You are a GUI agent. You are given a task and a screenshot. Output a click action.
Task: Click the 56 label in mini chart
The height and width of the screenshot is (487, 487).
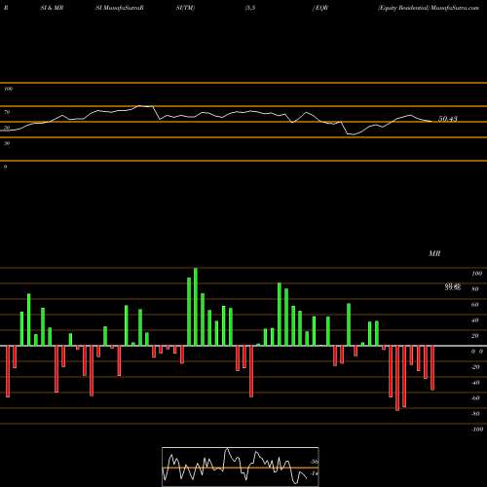coord(315,462)
